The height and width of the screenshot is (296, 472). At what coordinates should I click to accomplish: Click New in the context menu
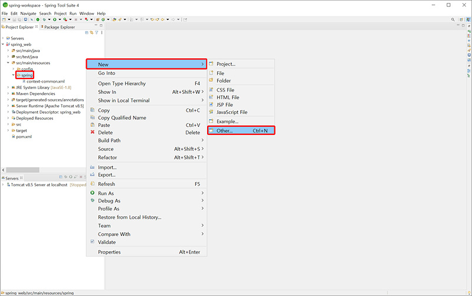pos(146,64)
